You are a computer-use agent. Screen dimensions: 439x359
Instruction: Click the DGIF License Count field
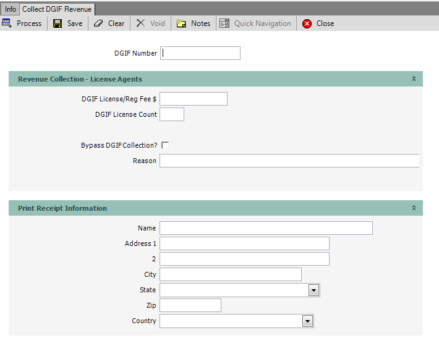[172, 114]
